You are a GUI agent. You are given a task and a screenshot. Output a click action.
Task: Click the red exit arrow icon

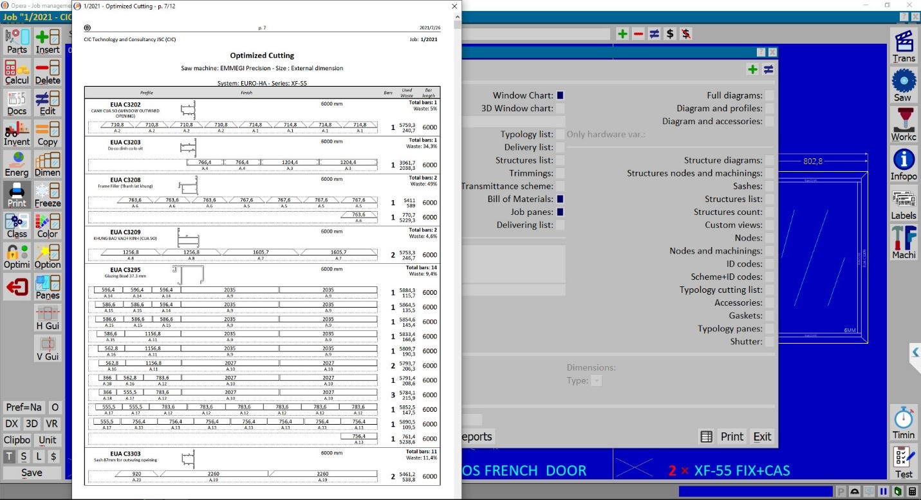(17, 286)
